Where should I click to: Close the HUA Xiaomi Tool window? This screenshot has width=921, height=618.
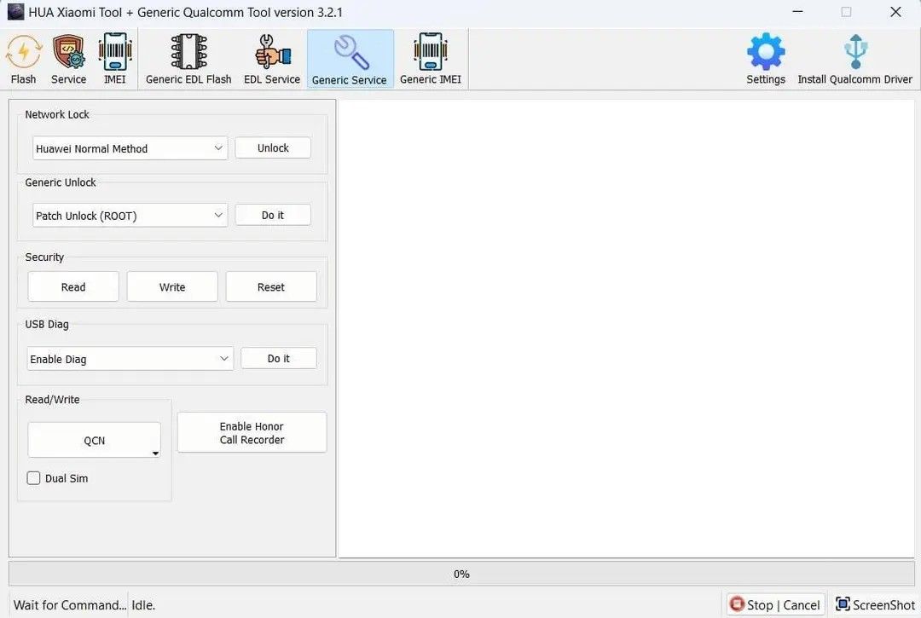[x=895, y=12]
